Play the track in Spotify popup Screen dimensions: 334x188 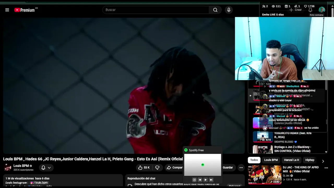(x=206, y=180)
